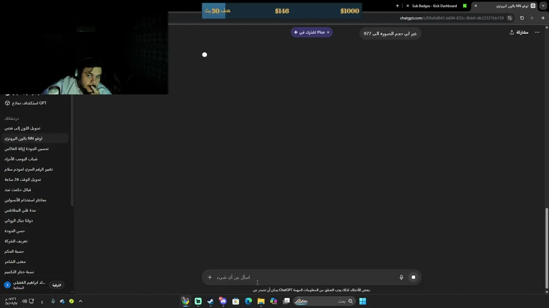Image resolution: width=549 pixels, height=308 pixels.
Task: Select the user message about 977 image size
Action: pos(390,33)
